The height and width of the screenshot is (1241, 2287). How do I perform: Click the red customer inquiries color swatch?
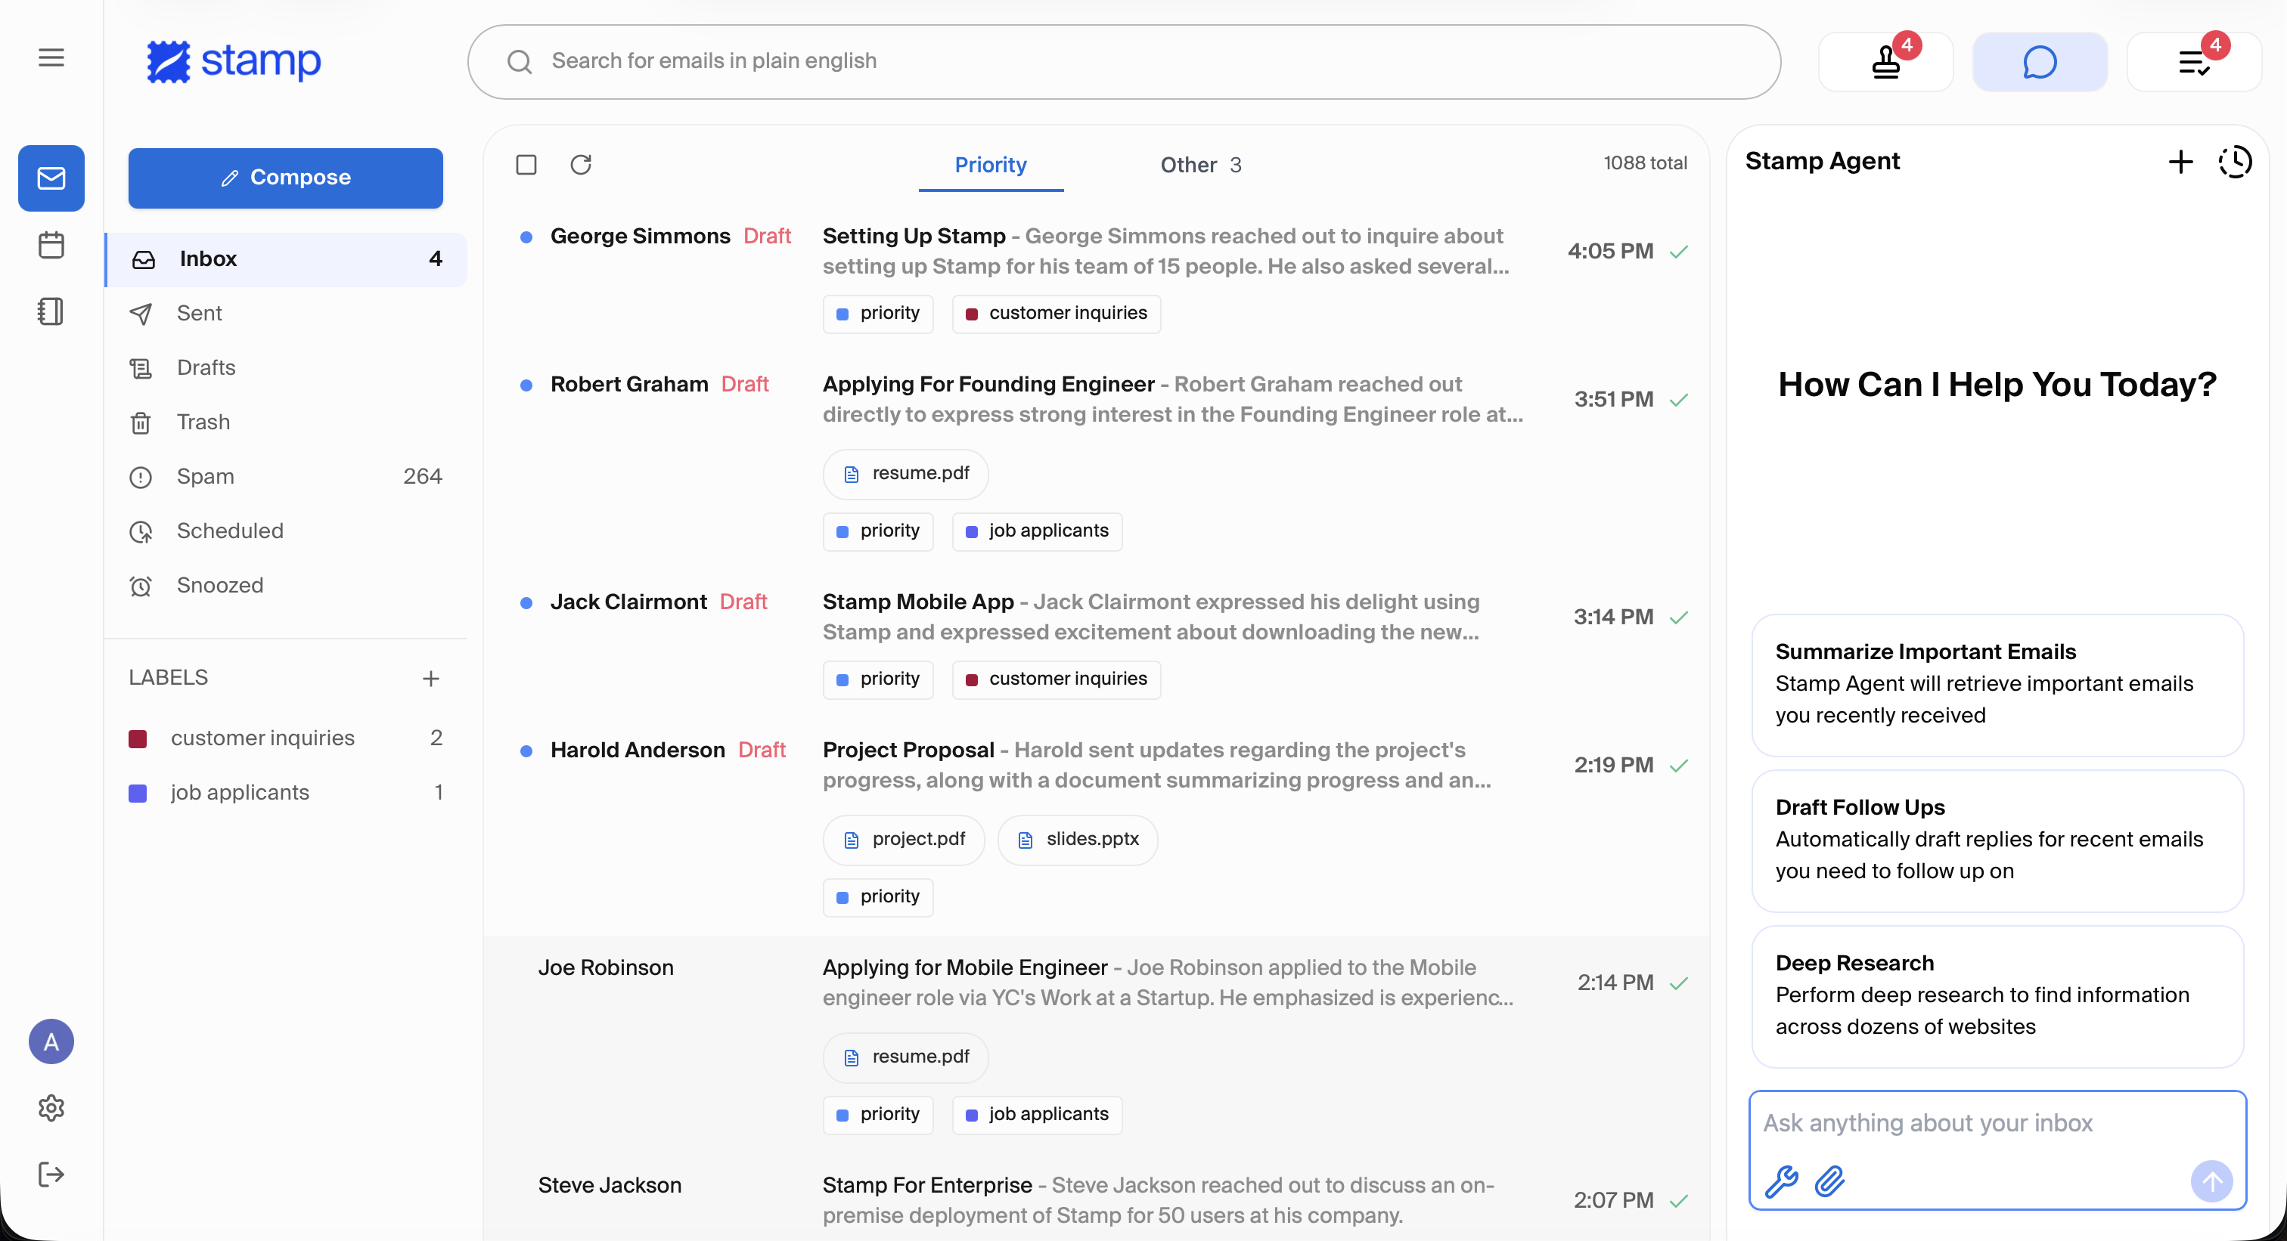(138, 738)
